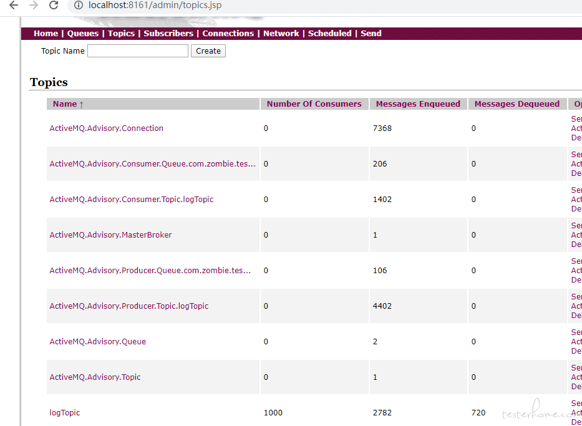This screenshot has height=426, width=582.
Task: Open ActiveMQ.Advisory.Producer.Topic.logTopic link
Action: (129, 306)
